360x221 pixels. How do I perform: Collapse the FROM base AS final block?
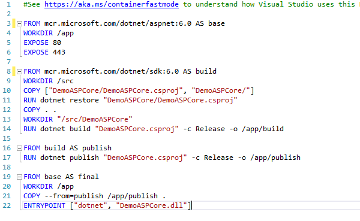point(20,177)
